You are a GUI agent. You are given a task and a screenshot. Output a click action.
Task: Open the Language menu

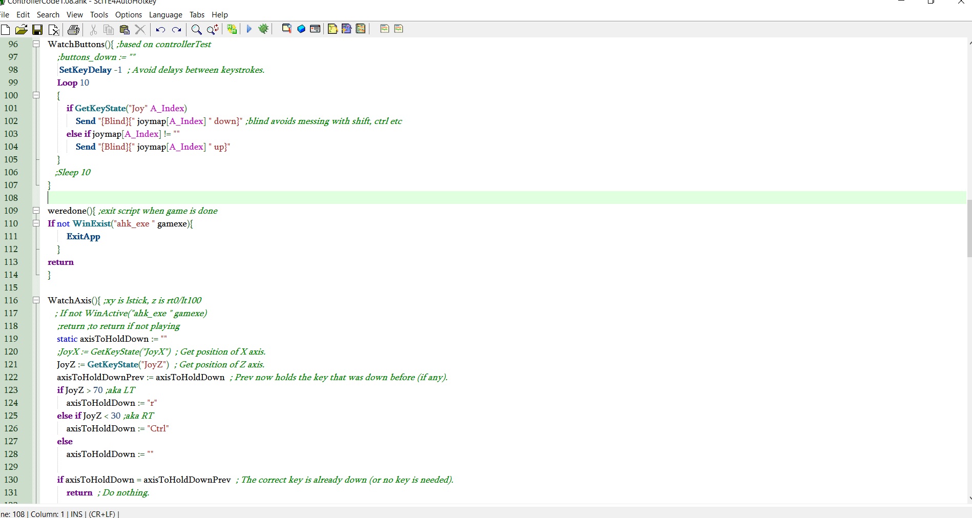[x=166, y=15]
